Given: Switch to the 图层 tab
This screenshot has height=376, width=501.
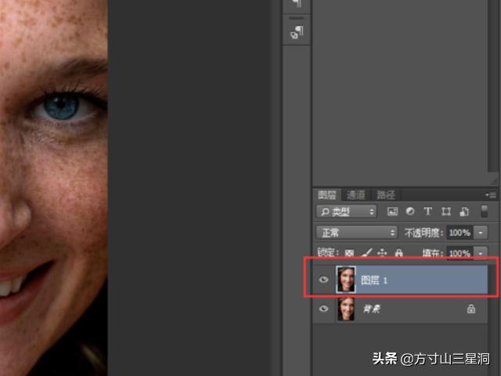Looking at the screenshot, I should (327, 195).
